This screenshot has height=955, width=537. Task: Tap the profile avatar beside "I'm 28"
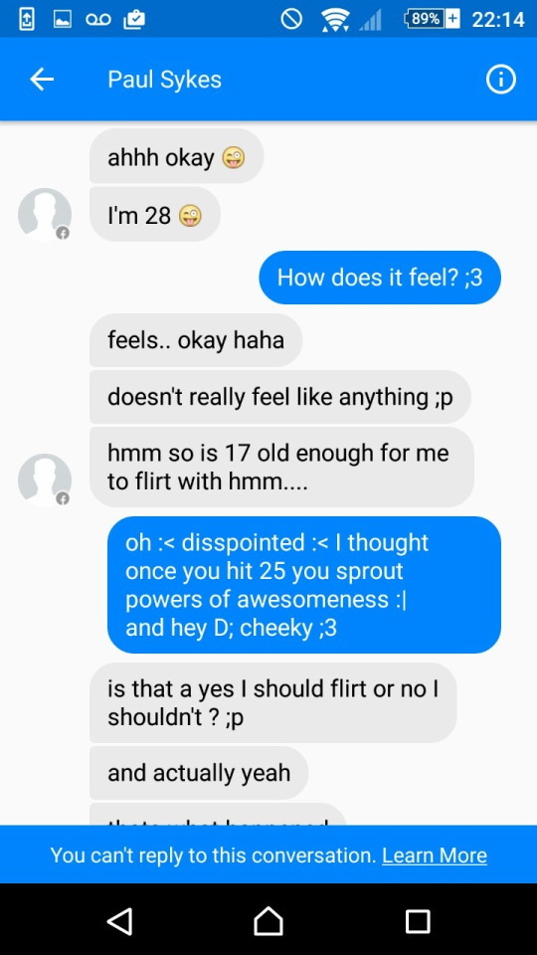tap(45, 215)
